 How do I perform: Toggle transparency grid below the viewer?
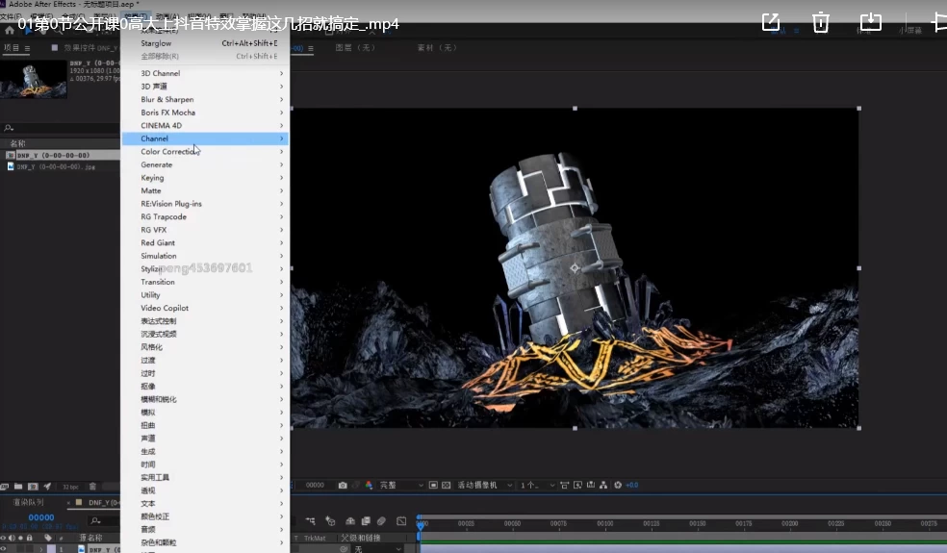tap(447, 485)
